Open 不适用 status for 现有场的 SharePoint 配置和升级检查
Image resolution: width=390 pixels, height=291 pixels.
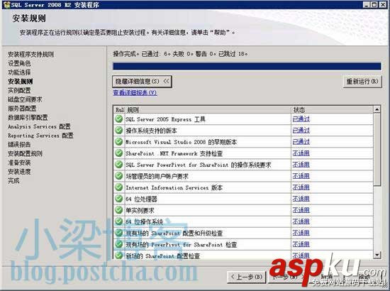(x=301, y=233)
